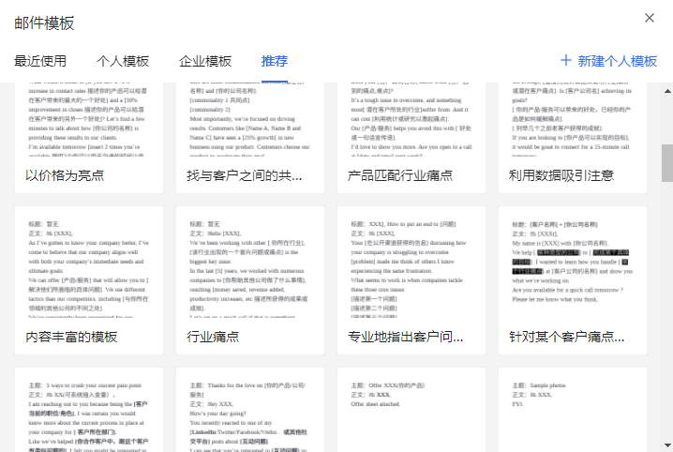Open the 专业地指出客户问... template preview
The width and height of the screenshot is (673, 452).
(x=411, y=280)
